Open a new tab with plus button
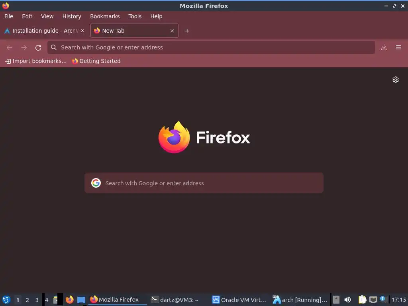 187,31
